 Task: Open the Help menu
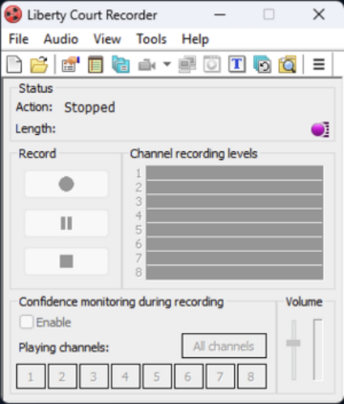195,40
